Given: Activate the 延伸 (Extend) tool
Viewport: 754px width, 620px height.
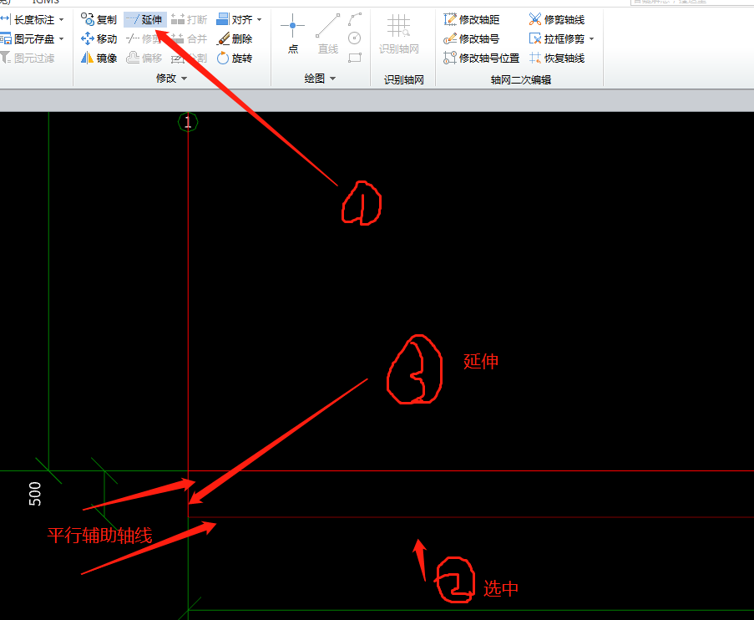Looking at the screenshot, I should click(144, 19).
